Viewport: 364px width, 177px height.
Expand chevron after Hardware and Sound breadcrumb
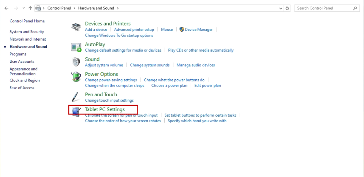(x=117, y=8)
